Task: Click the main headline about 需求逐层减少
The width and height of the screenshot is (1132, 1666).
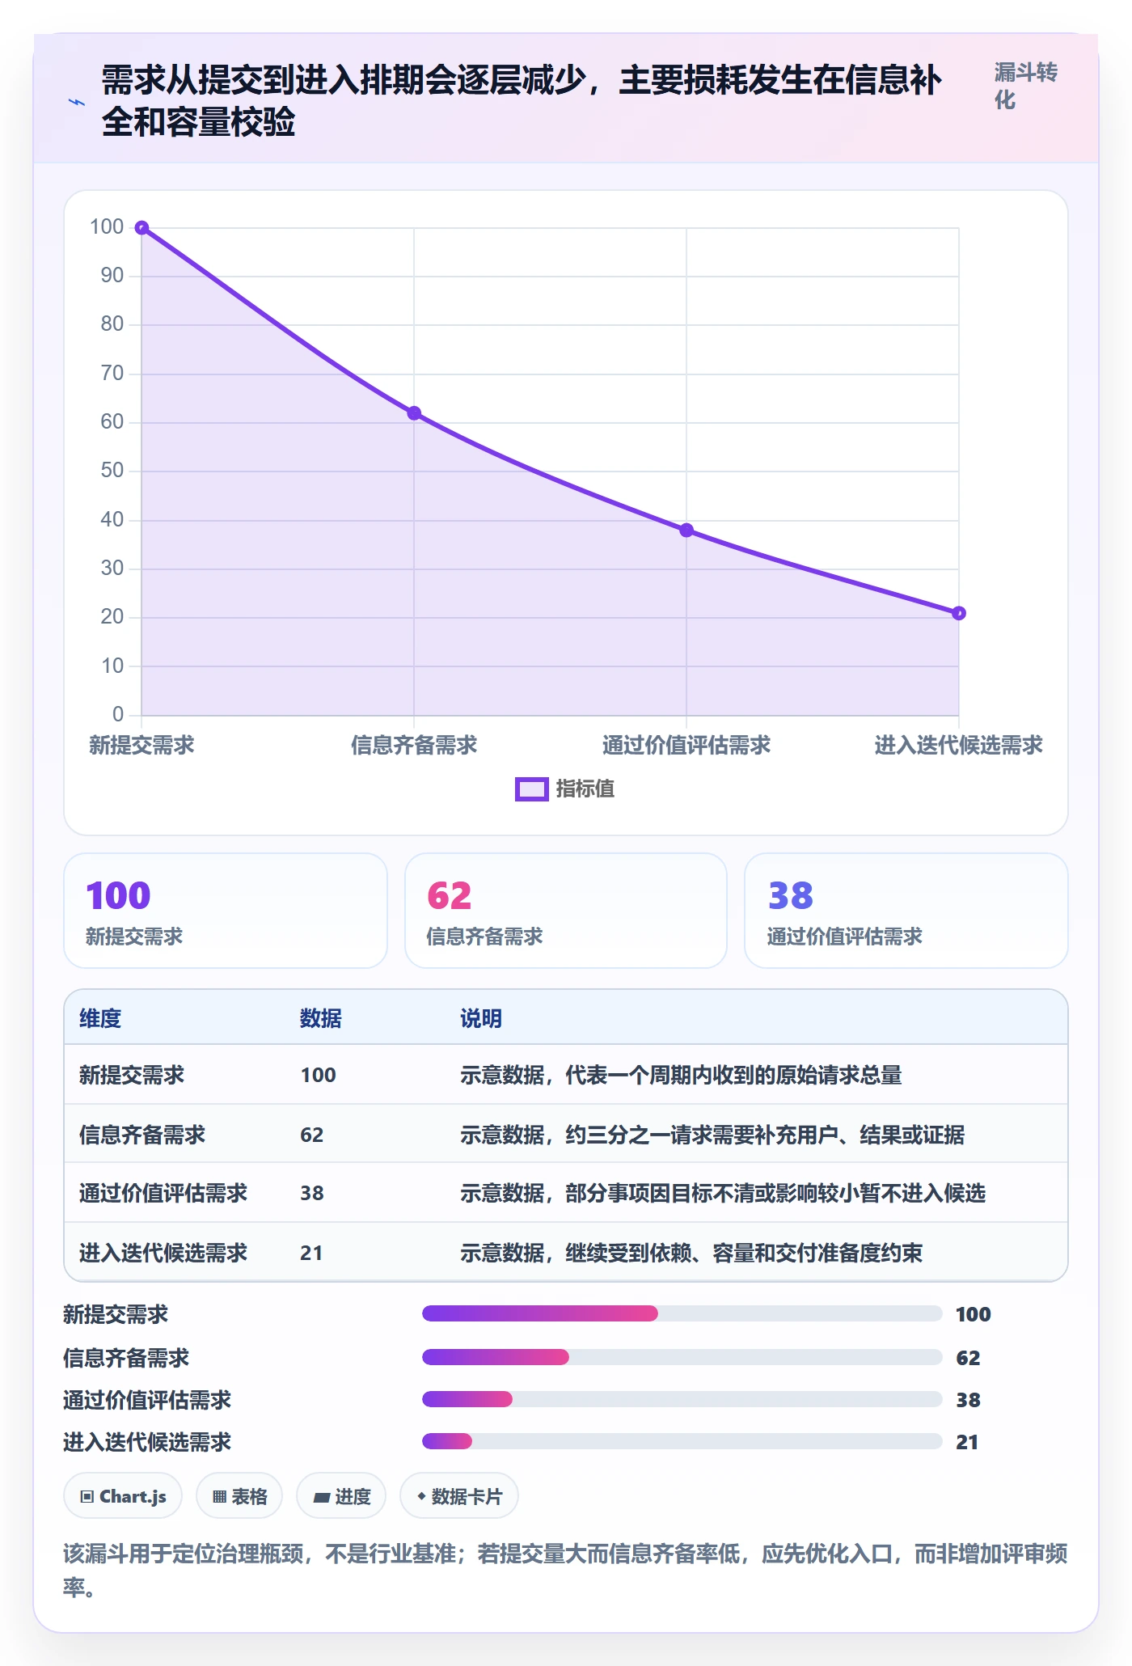Action: [x=522, y=101]
